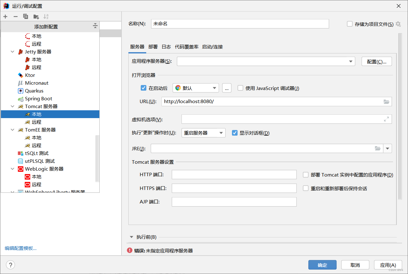Click the HTTP 端口 input field
Image resolution: width=408 pixels, height=274 pixels.
point(234,175)
